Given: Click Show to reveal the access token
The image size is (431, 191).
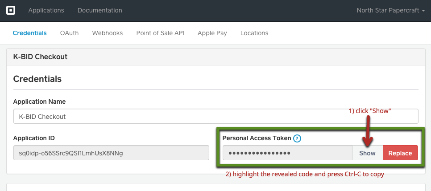Looking at the screenshot, I should point(367,153).
